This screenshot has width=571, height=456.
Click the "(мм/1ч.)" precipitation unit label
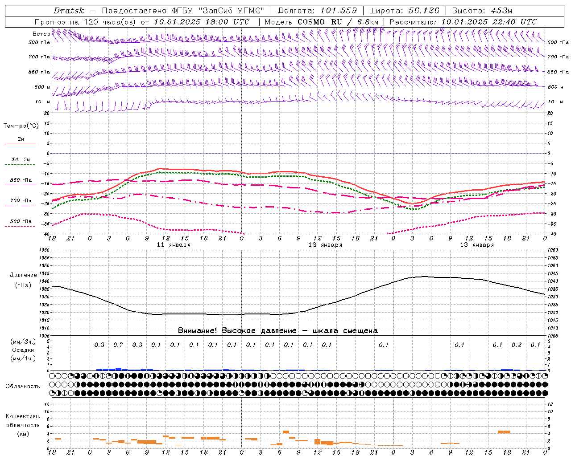coord(23,358)
